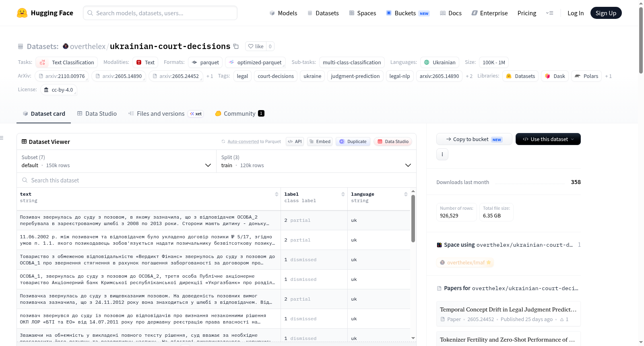Click the Text Classification task icon
The width and height of the screenshot is (644, 346).
pos(42,62)
